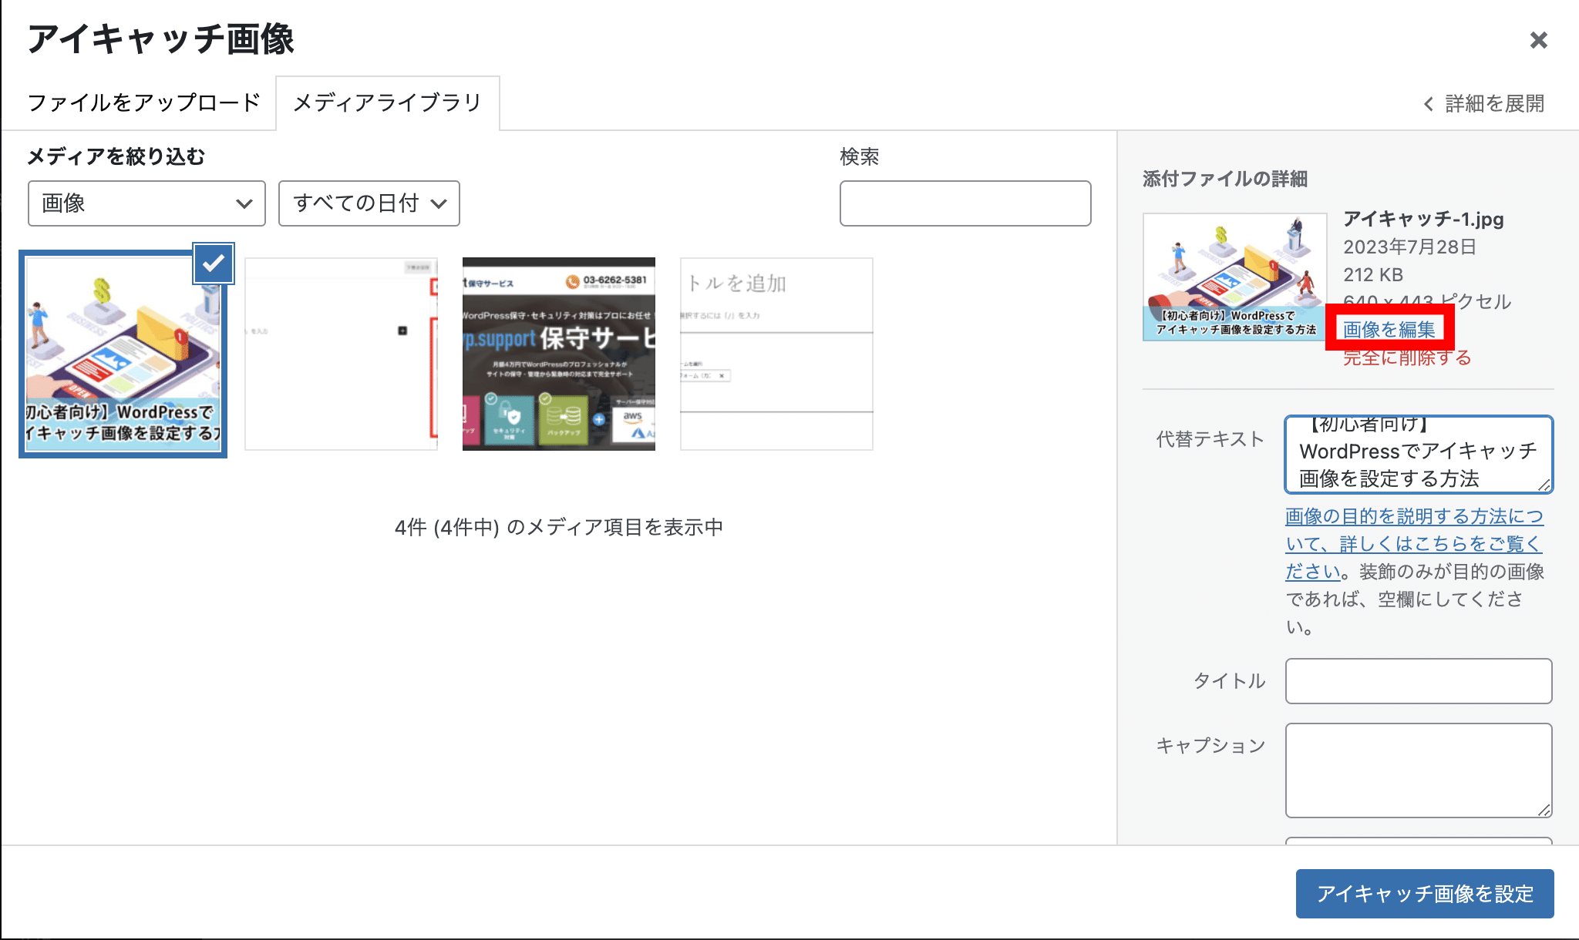Click the キャプション textarea
Viewport: 1579px width, 940px height.
[x=1418, y=769]
